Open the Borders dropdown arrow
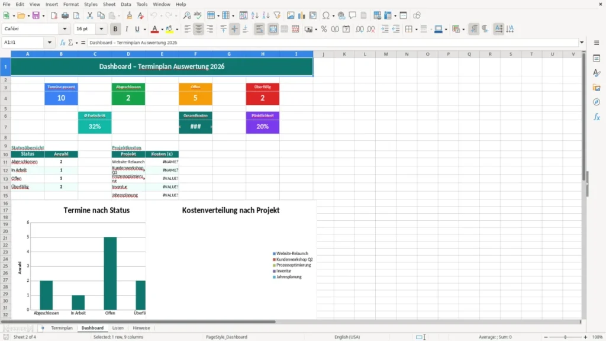Image resolution: width=606 pixels, height=341 pixels. coord(416,30)
